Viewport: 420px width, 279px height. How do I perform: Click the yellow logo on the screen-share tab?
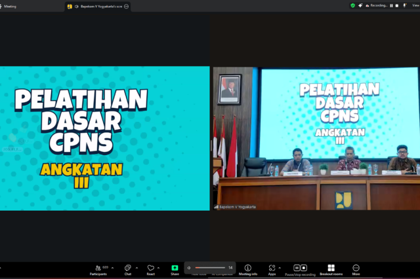point(70,7)
